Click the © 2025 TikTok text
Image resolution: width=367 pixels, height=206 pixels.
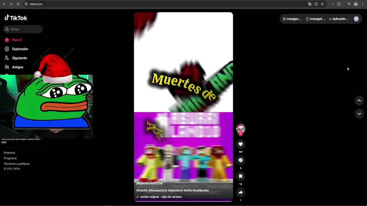click(12, 169)
